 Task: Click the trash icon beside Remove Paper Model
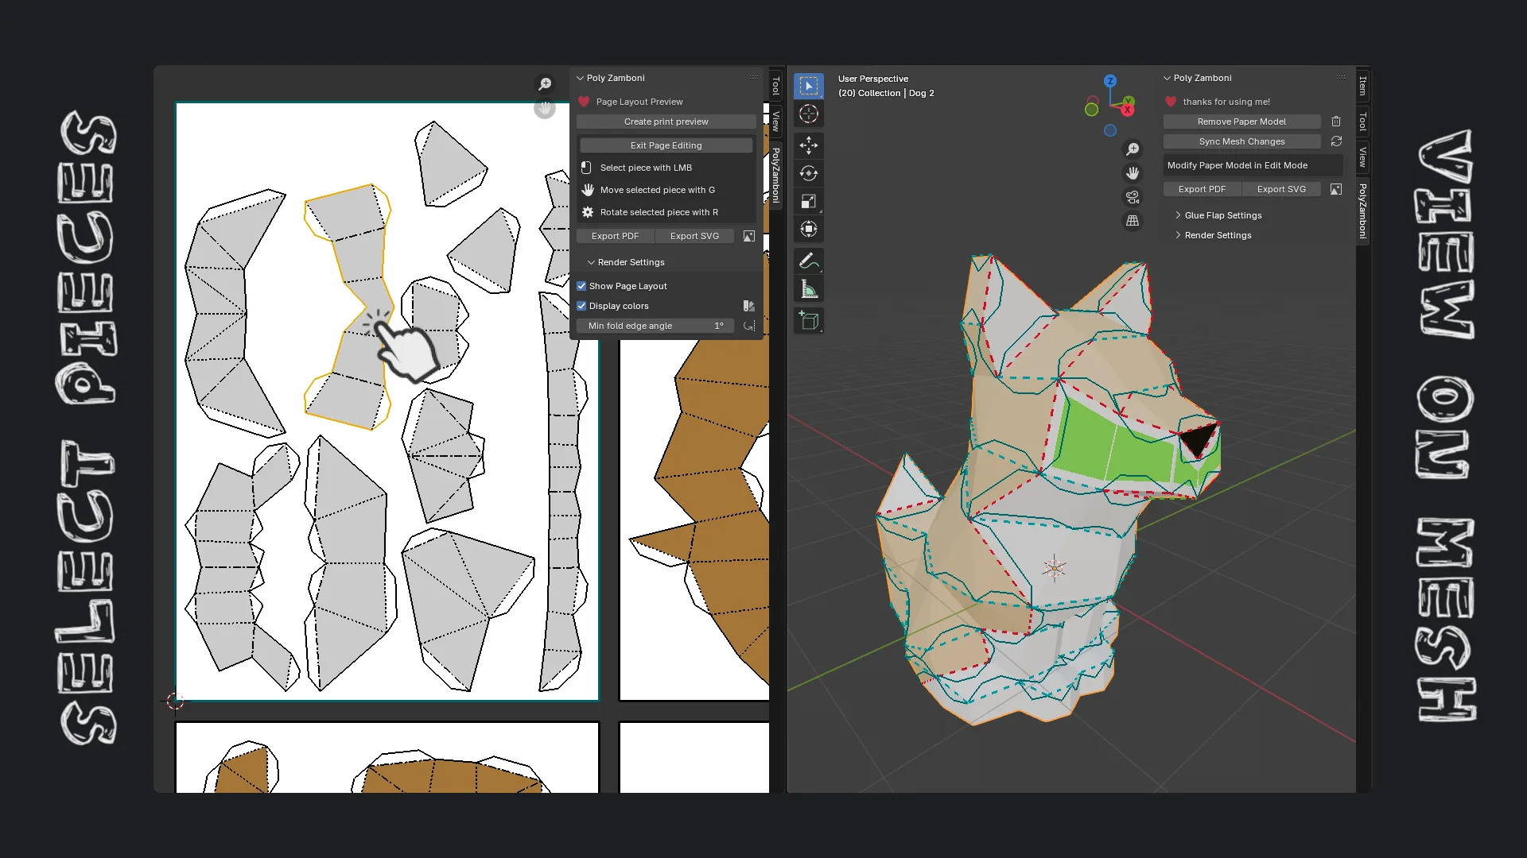coord(1336,122)
